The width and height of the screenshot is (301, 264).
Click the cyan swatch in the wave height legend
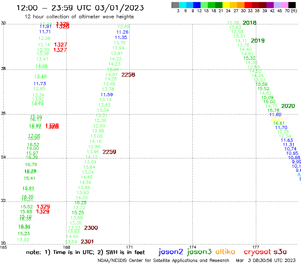point(183,5)
